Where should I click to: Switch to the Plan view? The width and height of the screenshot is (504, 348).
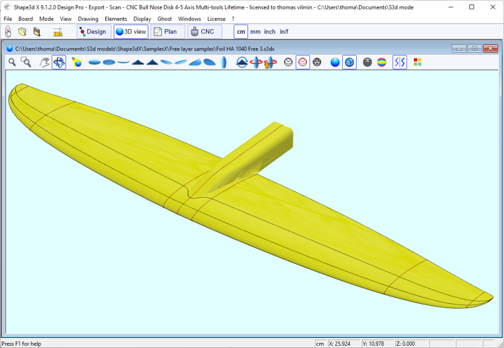(167, 31)
